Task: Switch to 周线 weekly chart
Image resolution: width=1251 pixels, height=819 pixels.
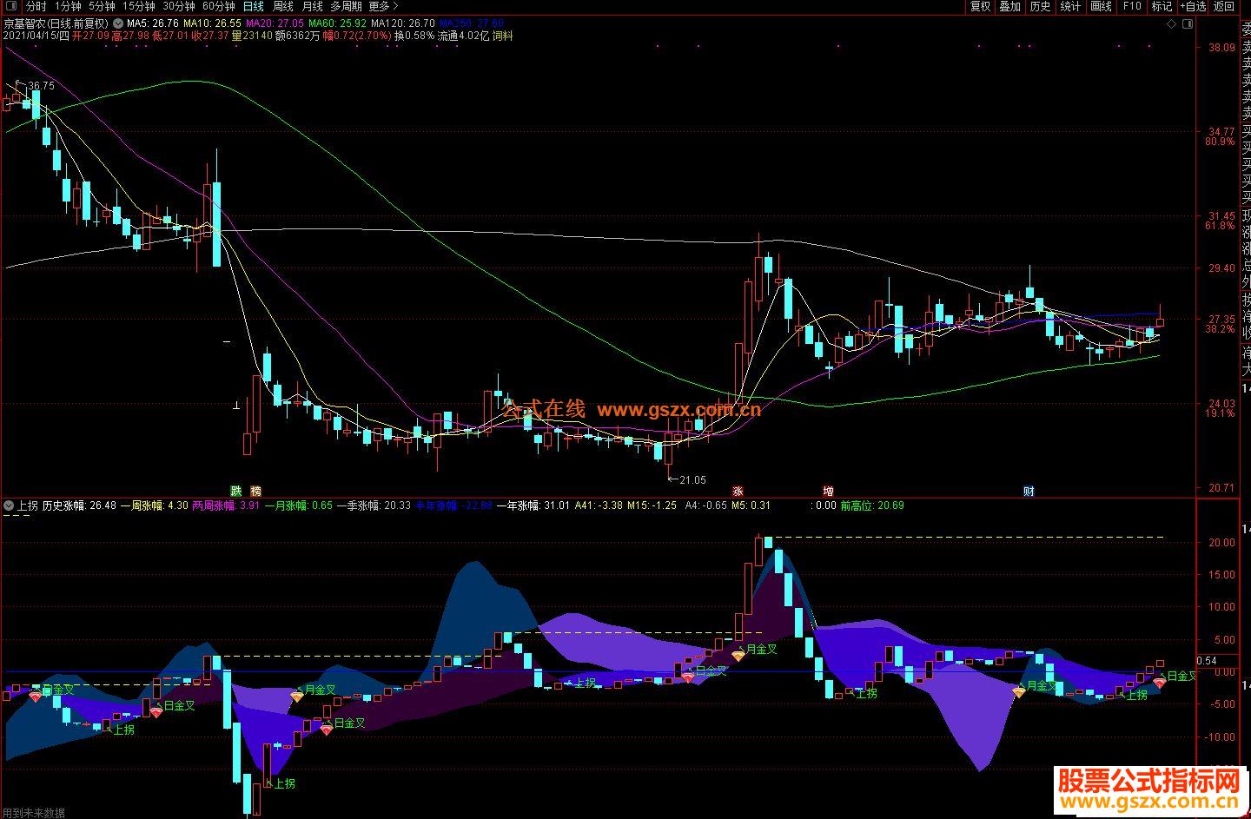Action: click(283, 6)
